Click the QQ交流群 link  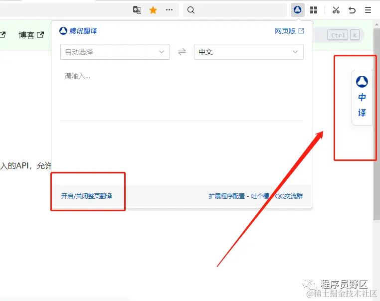pyautogui.click(x=289, y=196)
